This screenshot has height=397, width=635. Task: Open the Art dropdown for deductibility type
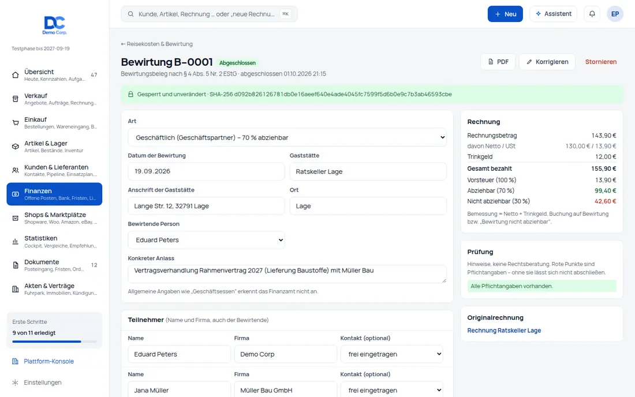pos(287,137)
